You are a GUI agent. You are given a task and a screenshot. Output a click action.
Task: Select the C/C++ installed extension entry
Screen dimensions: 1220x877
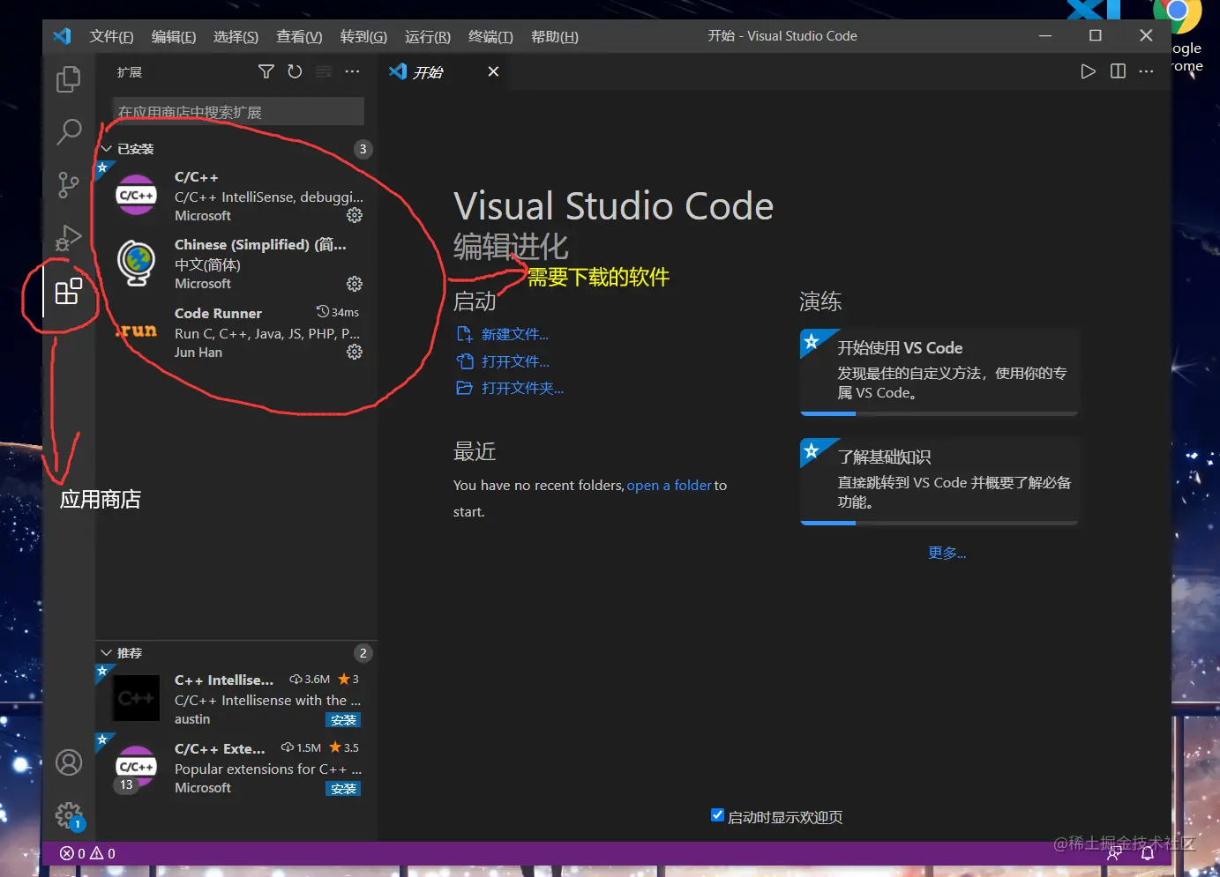(236, 196)
